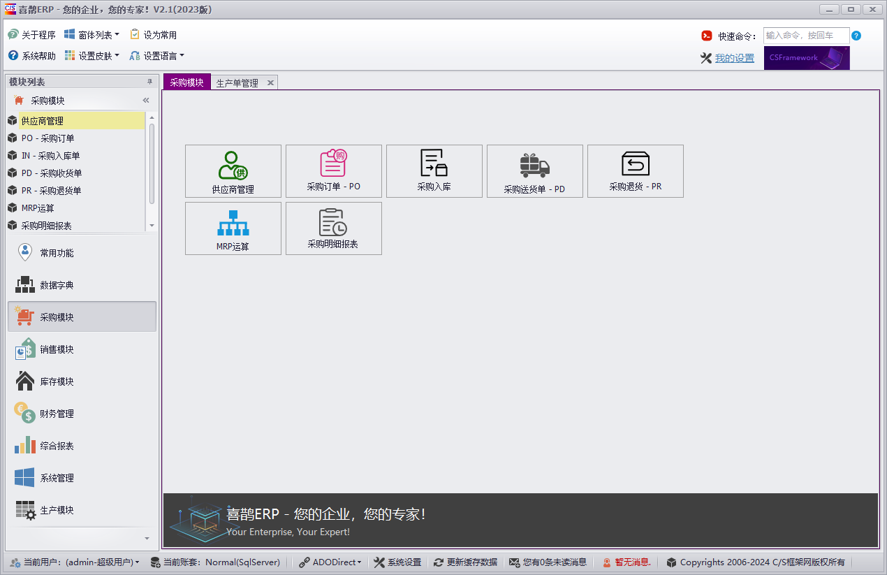Click the 关于程序 toolbar icon
The height and width of the screenshot is (575, 887).
[x=13, y=34]
